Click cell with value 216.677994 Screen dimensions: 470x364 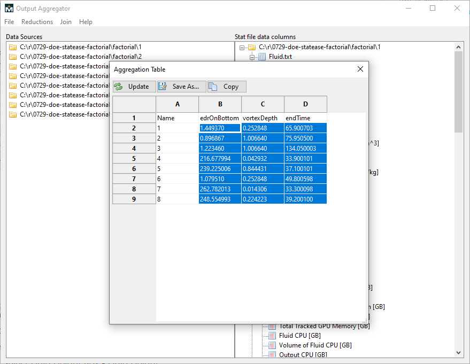(220, 159)
